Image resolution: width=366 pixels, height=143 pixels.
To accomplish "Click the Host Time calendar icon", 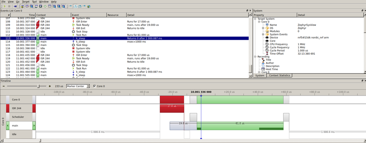I will [x=263, y=69].
